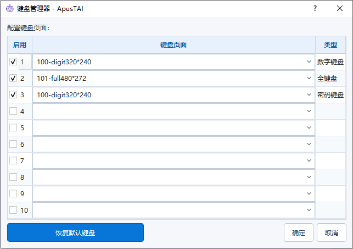Open row 3 password keyboard page dropdown
353x249 pixels.
tap(173, 95)
